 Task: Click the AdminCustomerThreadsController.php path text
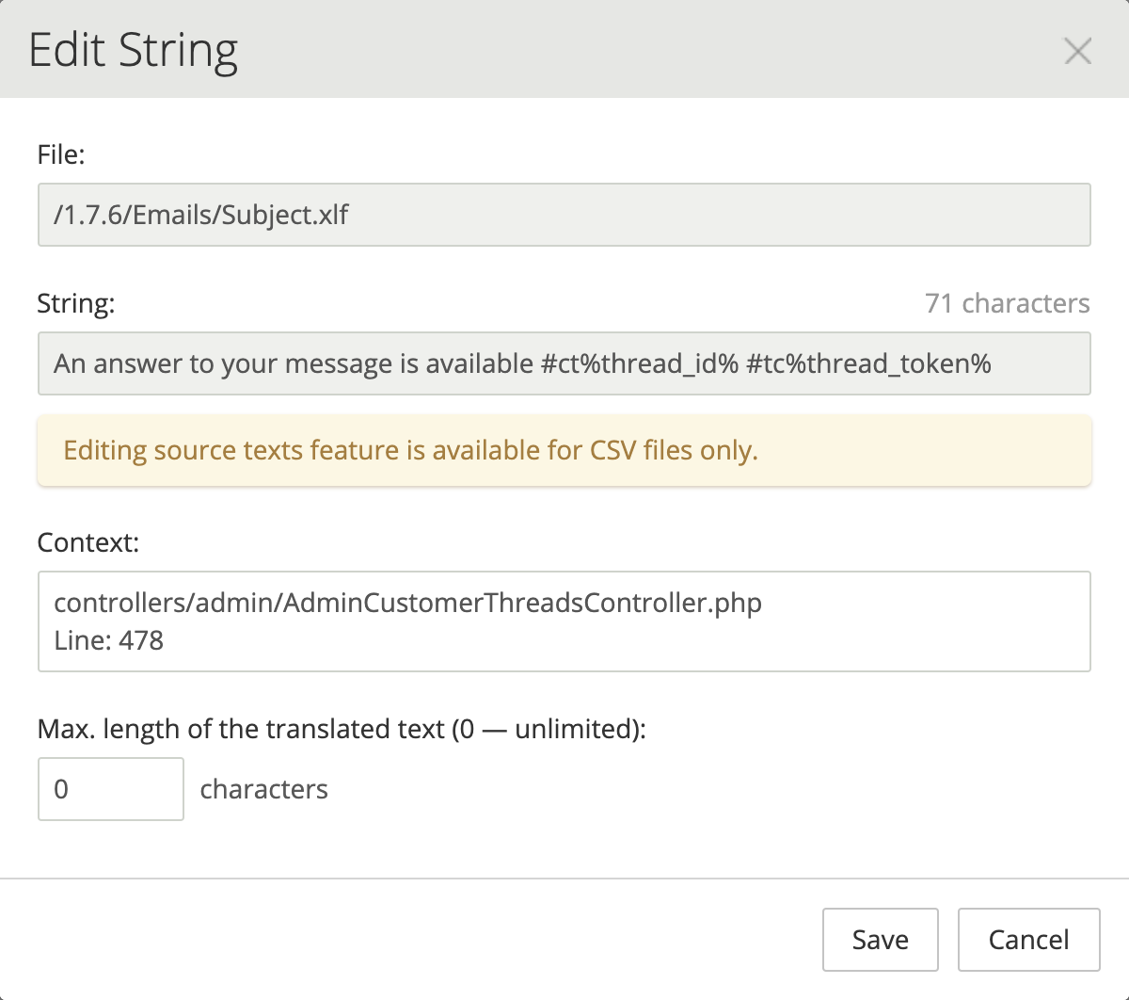click(x=407, y=603)
